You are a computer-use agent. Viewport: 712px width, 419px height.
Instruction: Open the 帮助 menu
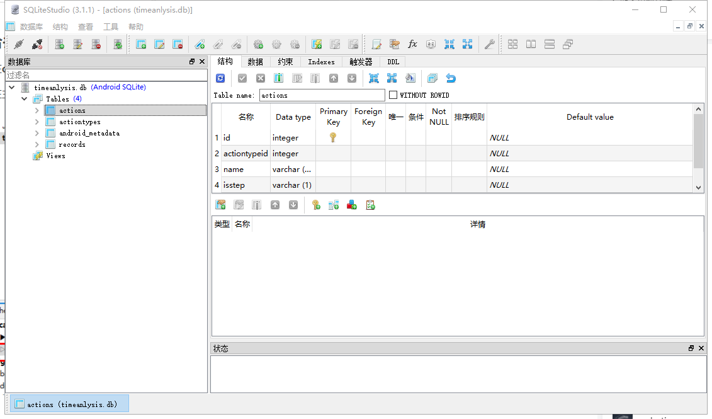tap(136, 27)
